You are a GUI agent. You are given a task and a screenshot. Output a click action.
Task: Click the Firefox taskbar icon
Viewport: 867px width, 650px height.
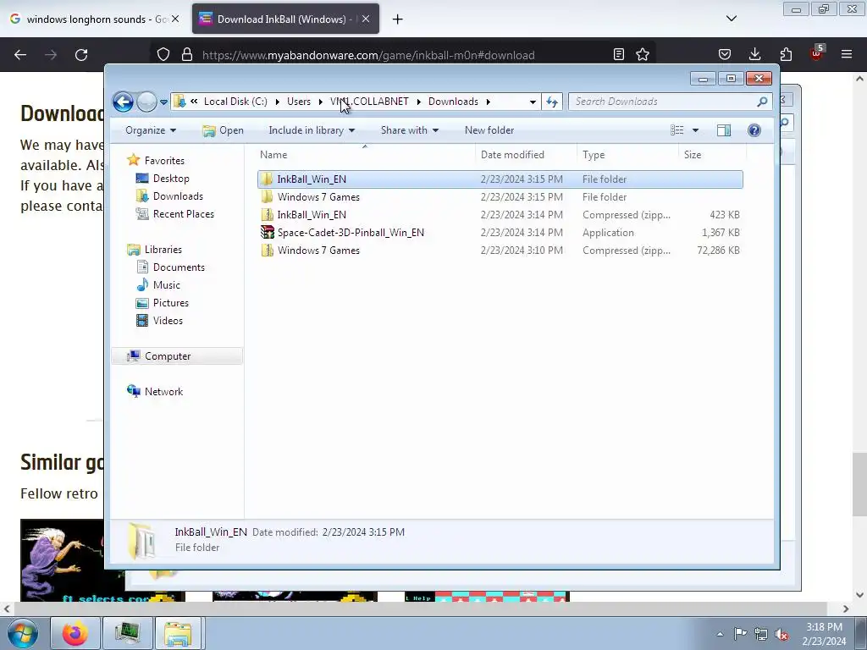click(75, 633)
